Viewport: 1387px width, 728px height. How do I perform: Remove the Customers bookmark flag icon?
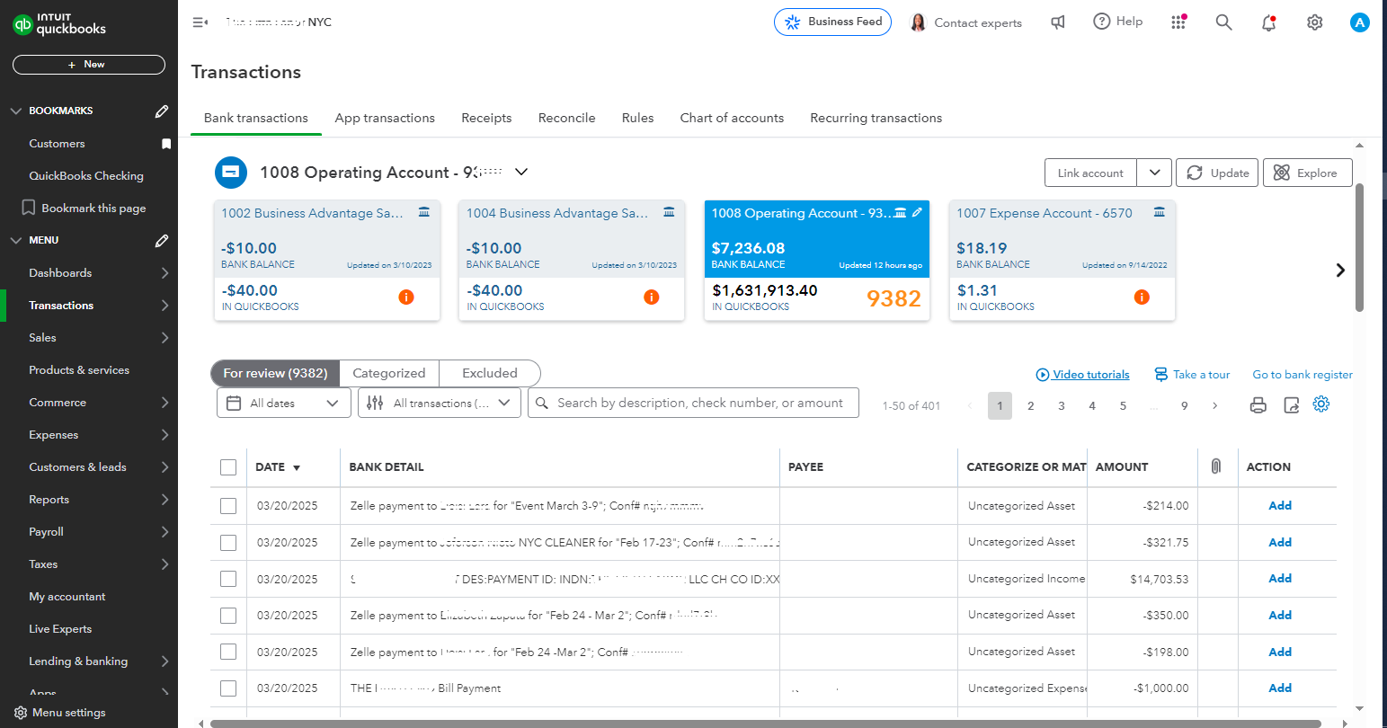[165, 144]
